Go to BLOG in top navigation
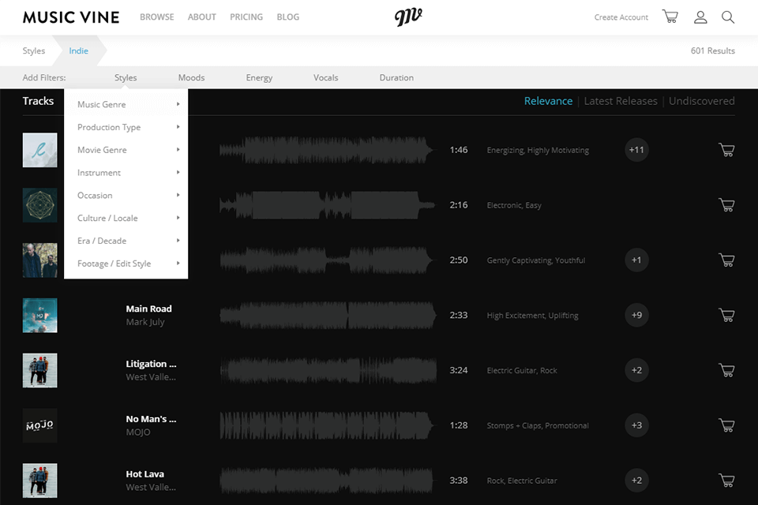The width and height of the screenshot is (758, 505). pyautogui.click(x=287, y=17)
